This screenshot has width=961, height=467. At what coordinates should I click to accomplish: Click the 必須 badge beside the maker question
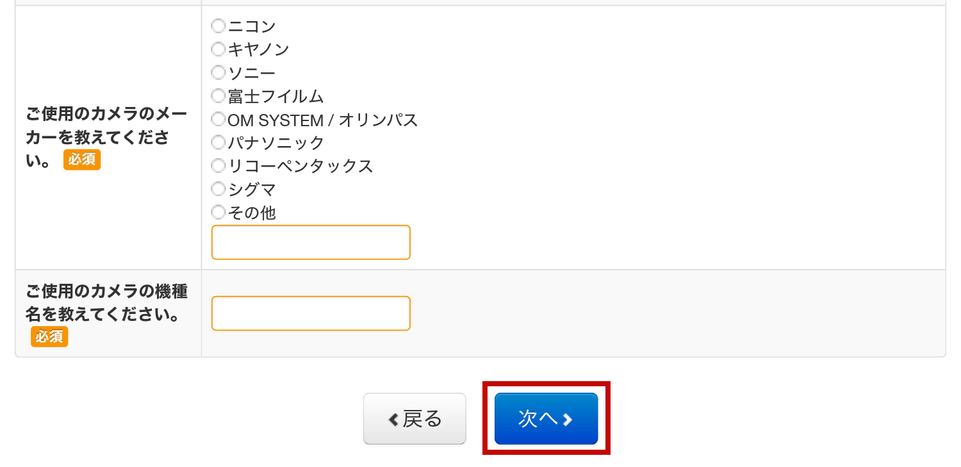[x=82, y=160]
